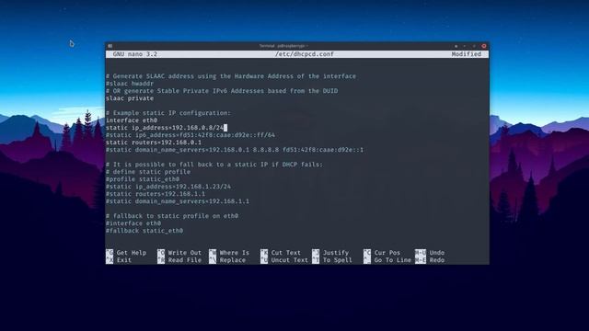Minimize the Terminal window
The image size is (589, 331).
465,46
